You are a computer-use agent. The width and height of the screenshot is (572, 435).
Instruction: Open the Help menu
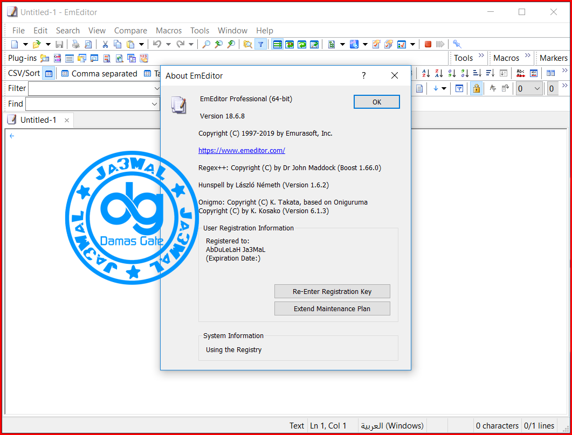(265, 31)
